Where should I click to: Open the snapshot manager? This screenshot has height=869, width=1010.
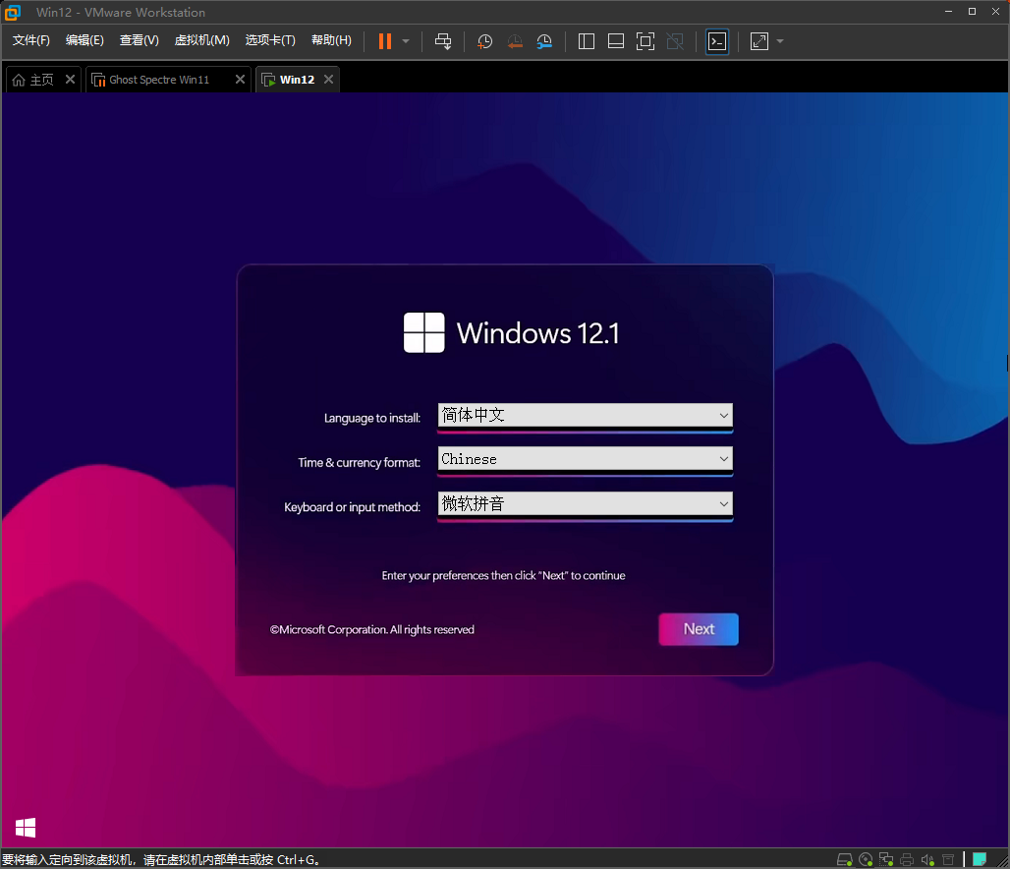(x=544, y=41)
